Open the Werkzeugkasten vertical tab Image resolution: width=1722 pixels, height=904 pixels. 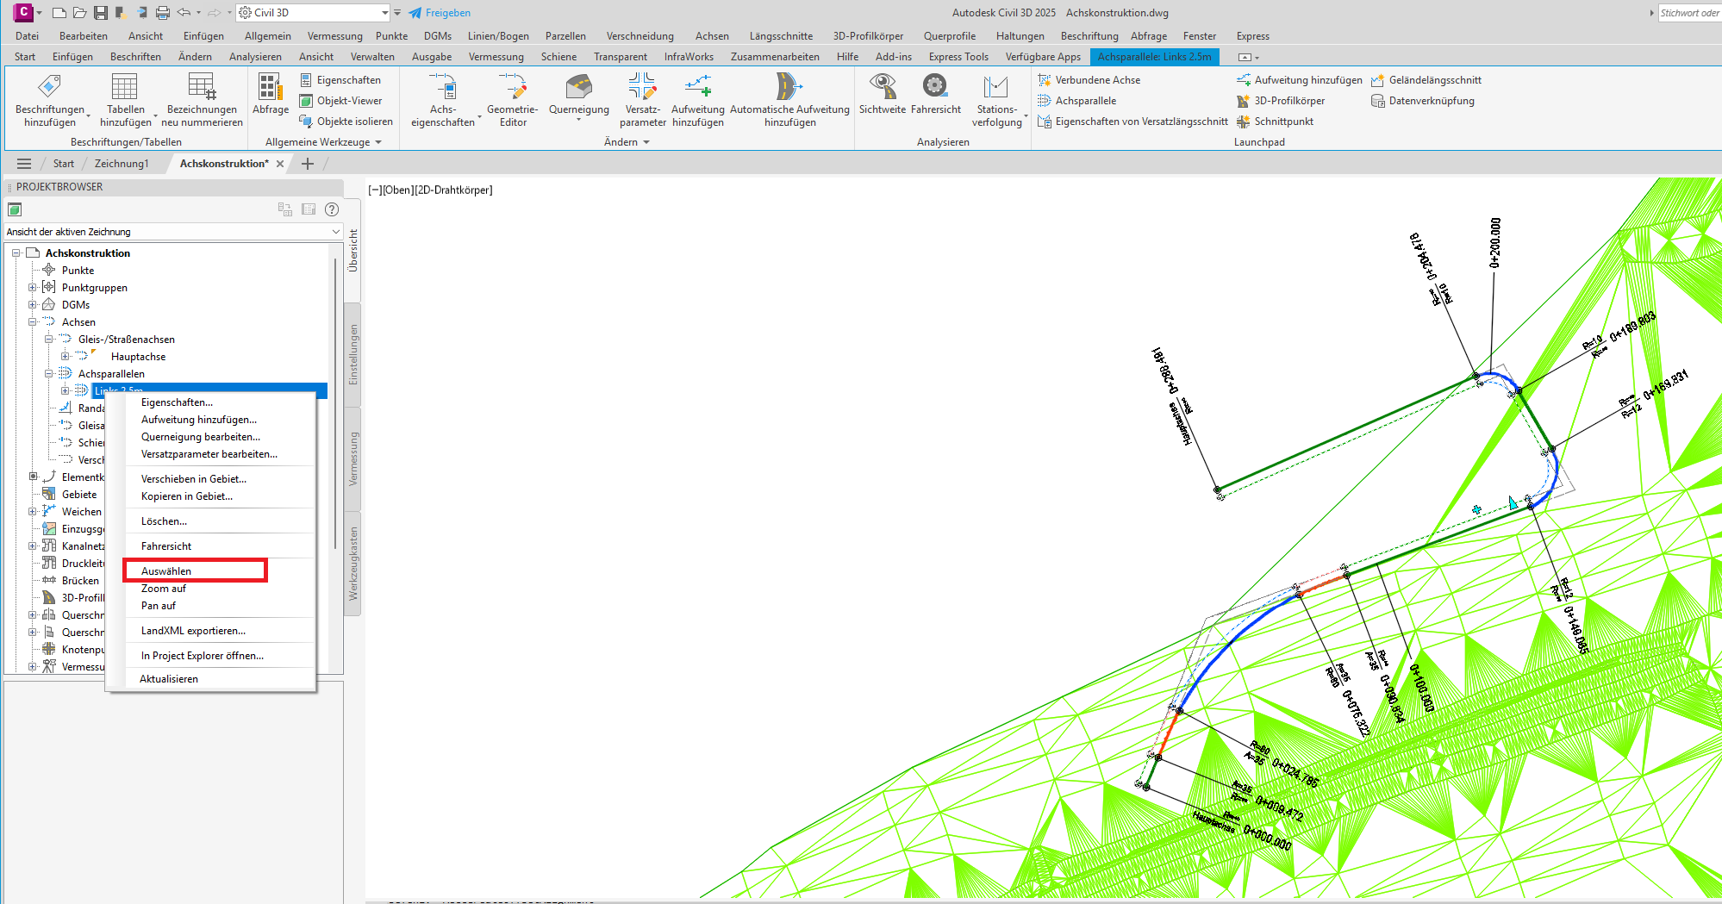tap(353, 564)
